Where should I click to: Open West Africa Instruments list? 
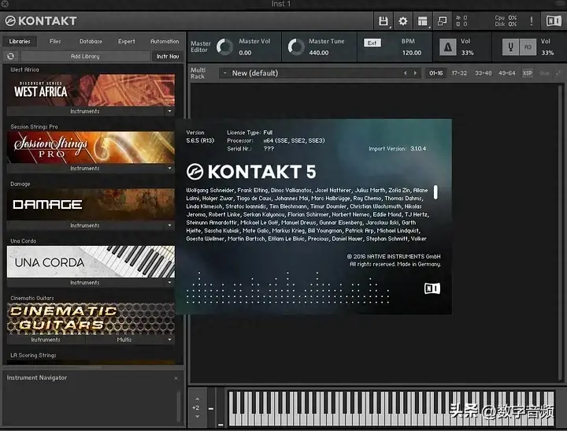[x=85, y=111]
